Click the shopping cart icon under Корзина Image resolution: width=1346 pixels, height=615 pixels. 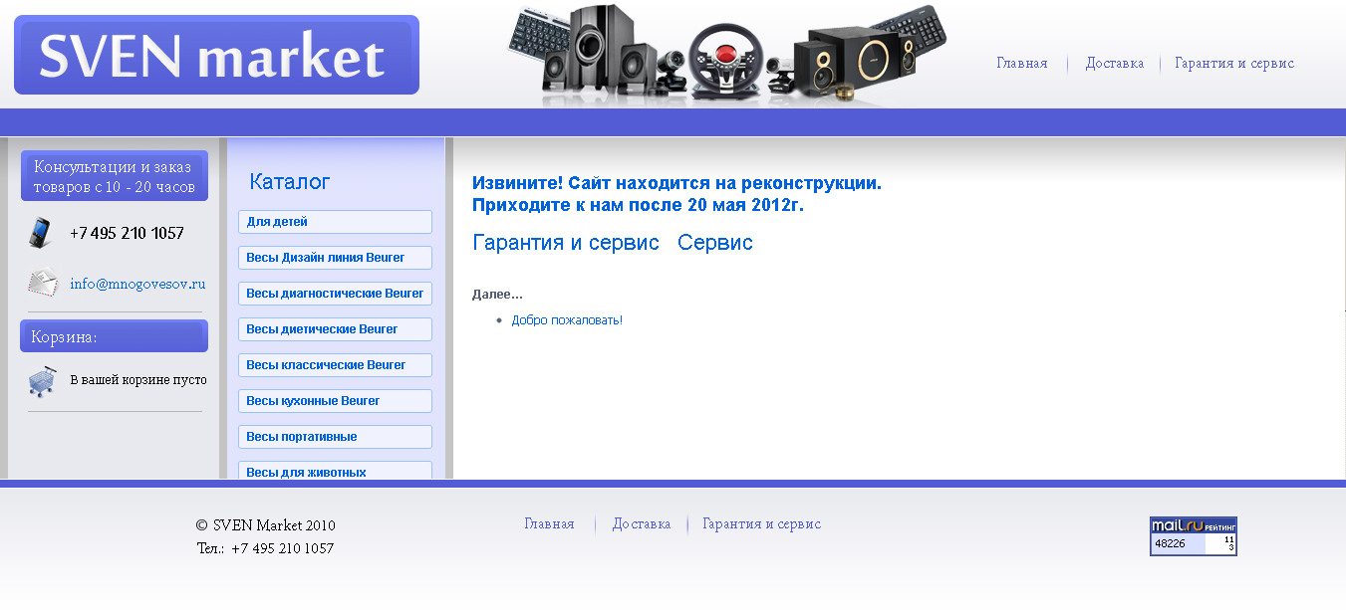tap(40, 379)
